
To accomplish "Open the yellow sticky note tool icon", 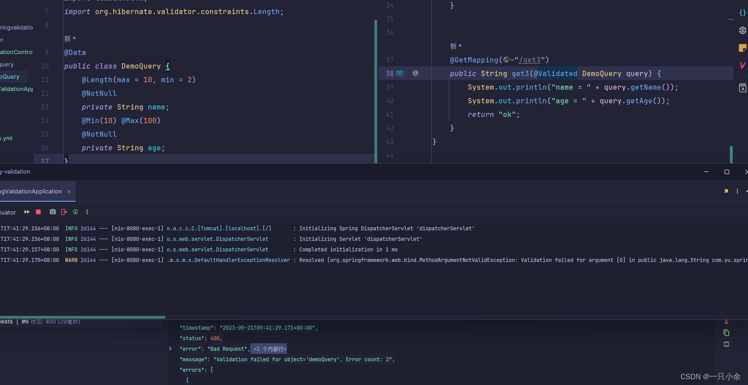I will (x=742, y=48).
